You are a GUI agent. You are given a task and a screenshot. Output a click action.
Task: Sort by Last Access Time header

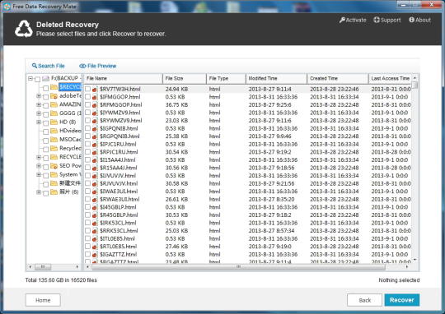coord(390,78)
